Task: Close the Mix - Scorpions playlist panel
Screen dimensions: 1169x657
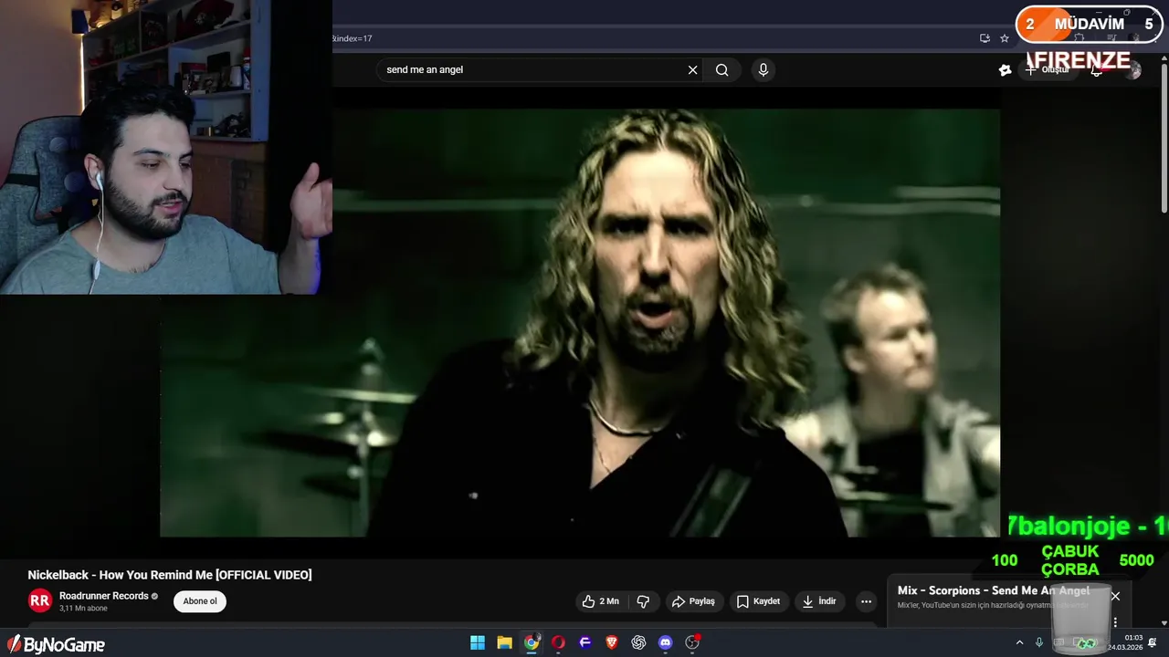Action: click(1115, 596)
